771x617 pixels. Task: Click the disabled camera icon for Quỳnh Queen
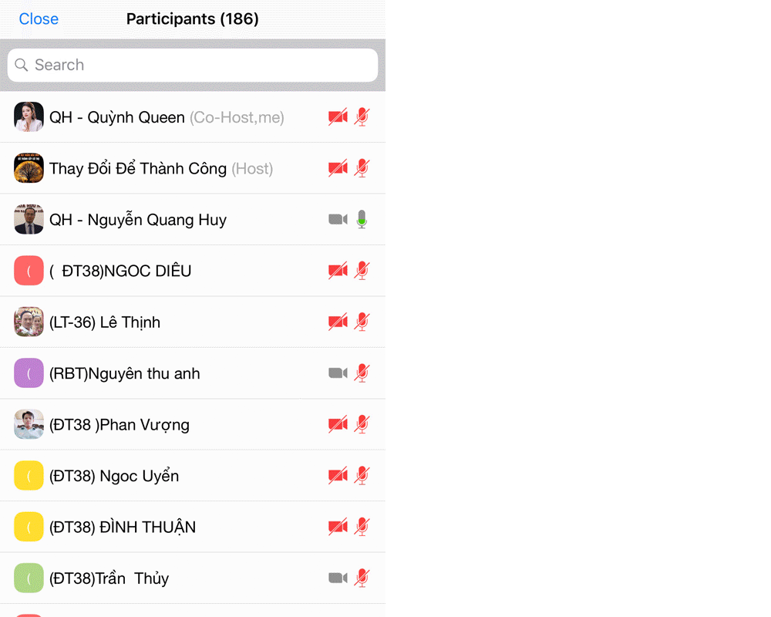pos(338,117)
